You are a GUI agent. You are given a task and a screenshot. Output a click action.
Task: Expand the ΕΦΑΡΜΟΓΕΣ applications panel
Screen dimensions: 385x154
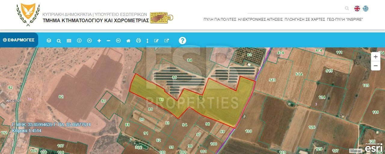[19, 40]
